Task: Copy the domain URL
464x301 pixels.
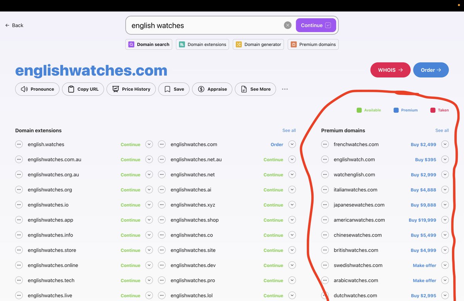Action: [83, 89]
